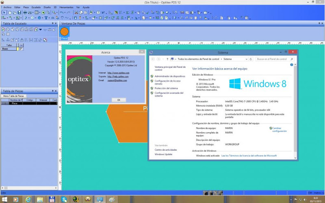Click the open folder toolbar icon
The image size is (325, 203).
click(15, 13)
